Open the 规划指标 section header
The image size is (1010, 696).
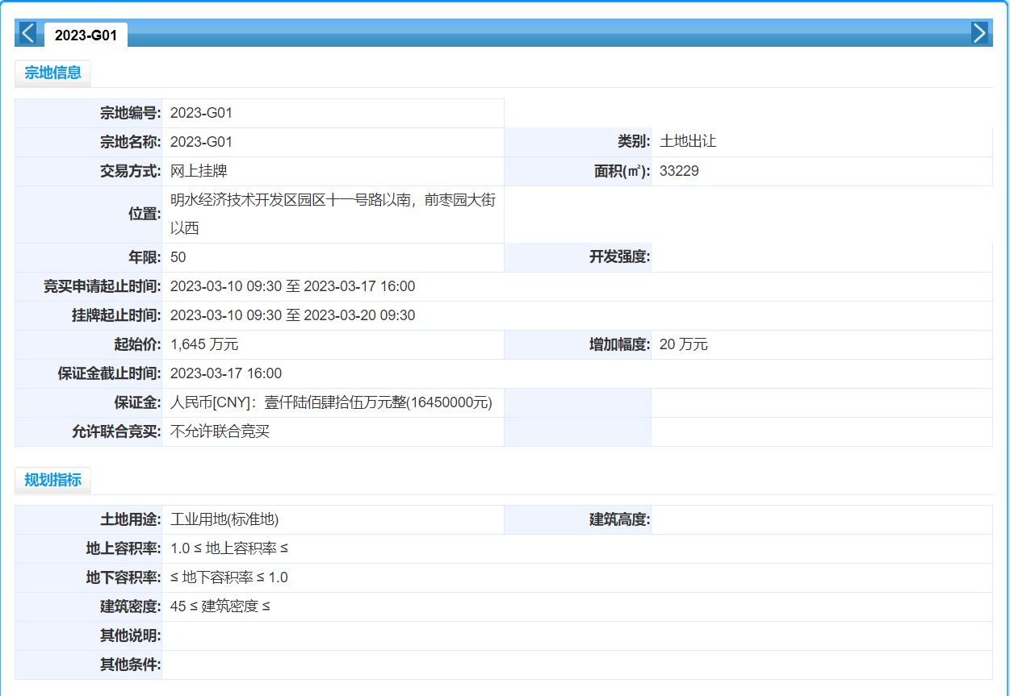coord(53,480)
